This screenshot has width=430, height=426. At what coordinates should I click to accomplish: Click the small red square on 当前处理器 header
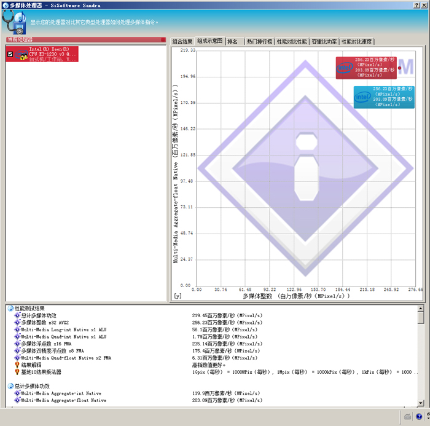163,40
